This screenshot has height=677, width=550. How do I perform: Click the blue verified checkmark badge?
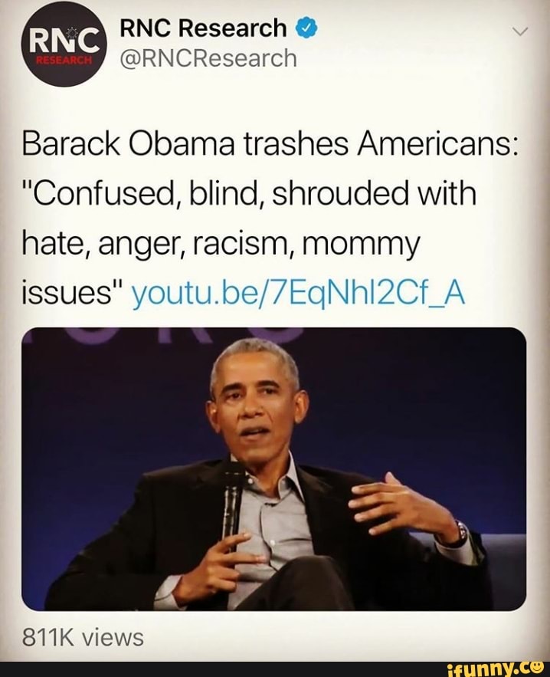[306, 28]
